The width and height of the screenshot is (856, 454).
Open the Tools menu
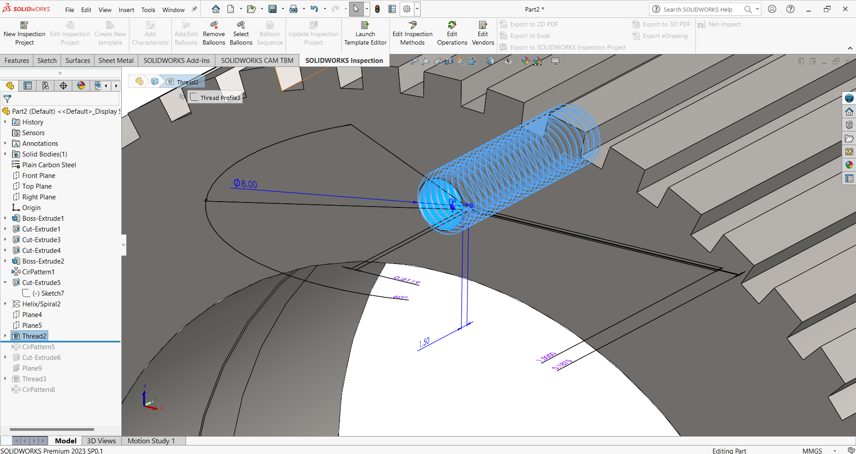point(148,10)
